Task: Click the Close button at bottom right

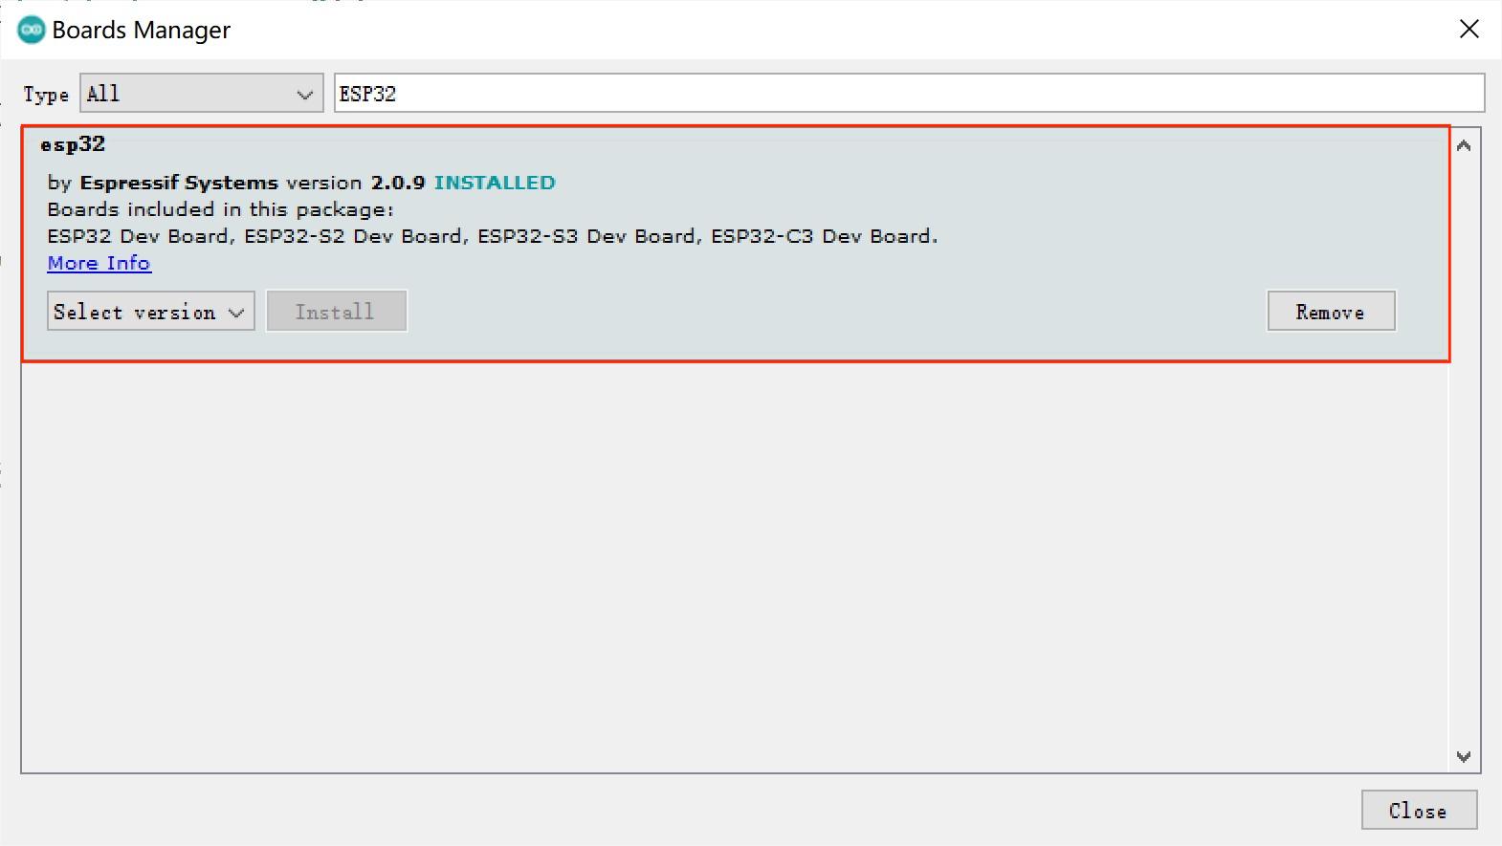Action: tap(1419, 811)
